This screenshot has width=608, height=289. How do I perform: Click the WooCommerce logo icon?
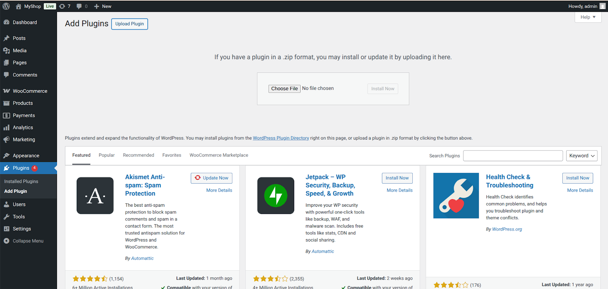[x=6, y=91]
